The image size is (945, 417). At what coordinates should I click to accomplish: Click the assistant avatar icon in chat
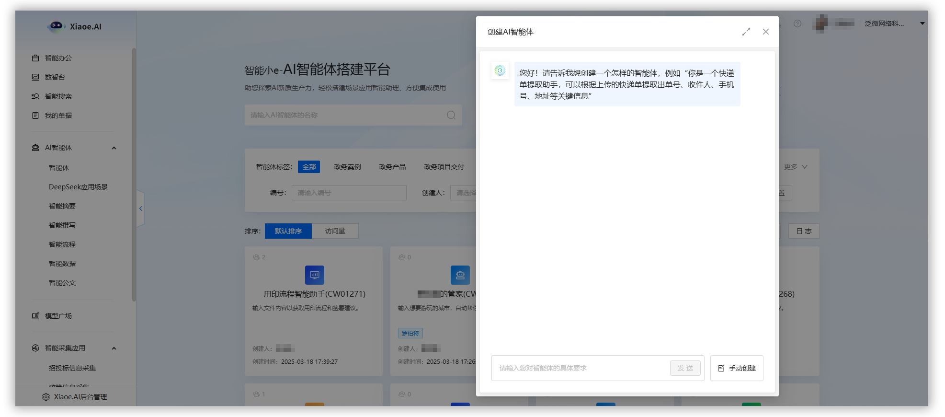click(500, 71)
